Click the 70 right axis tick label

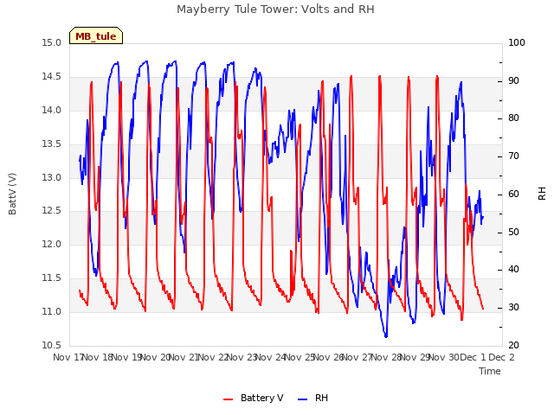coord(513,156)
